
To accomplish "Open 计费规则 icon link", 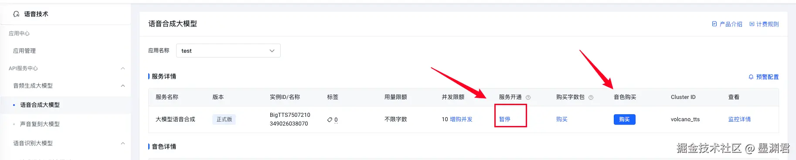I will 752,24.
